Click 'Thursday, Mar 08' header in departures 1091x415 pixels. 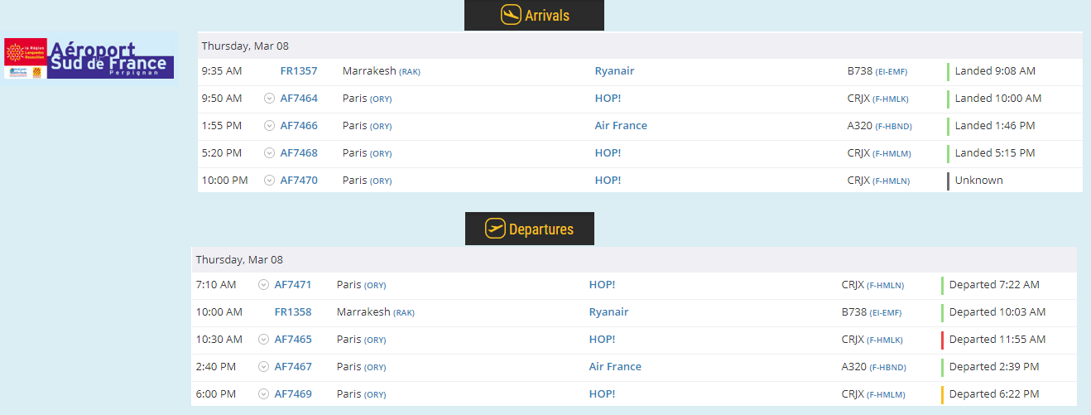[239, 260]
